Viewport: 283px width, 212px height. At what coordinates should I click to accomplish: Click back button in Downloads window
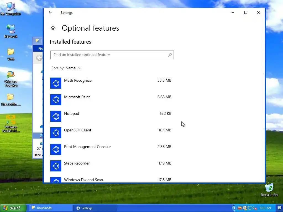point(39,58)
